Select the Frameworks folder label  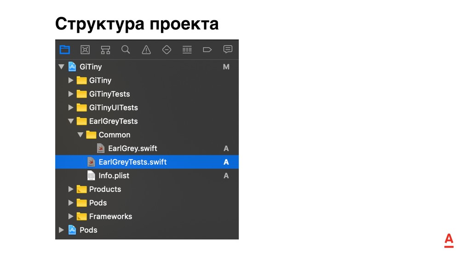tap(110, 216)
